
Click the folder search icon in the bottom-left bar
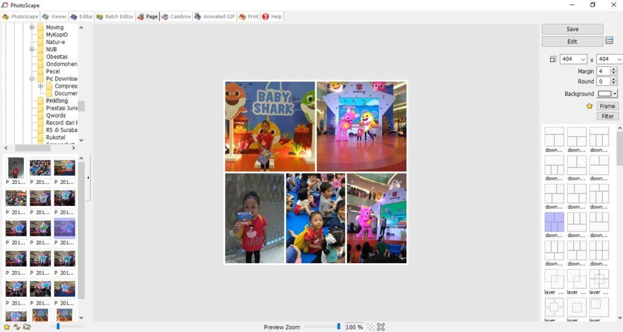pos(27,327)
